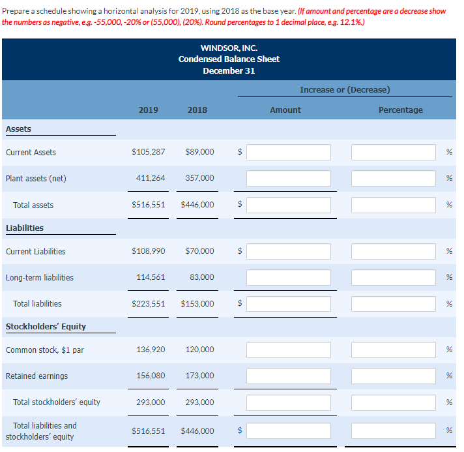
Task: Select the Plant assets (net) amount box
Action: pyautogui.click(x=289, y=178)
